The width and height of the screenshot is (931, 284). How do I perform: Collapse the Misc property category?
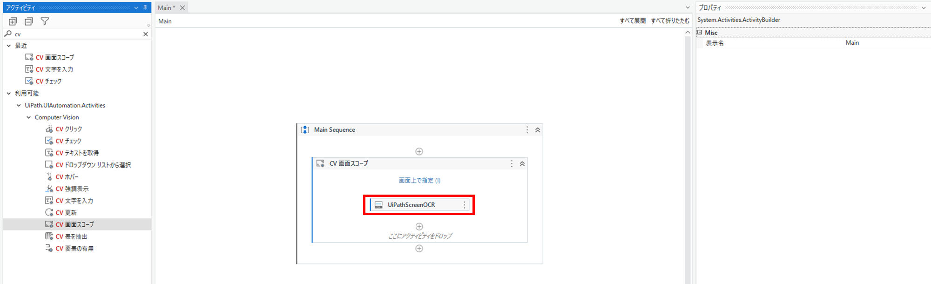[700, 32]
